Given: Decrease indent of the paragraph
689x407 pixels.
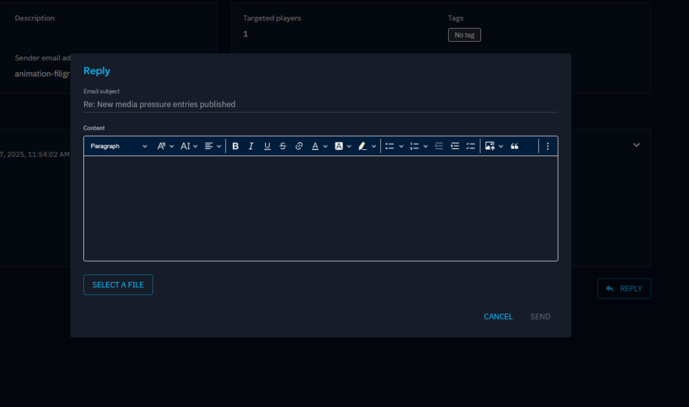Looking at the screenshot, I should [439, 146].
